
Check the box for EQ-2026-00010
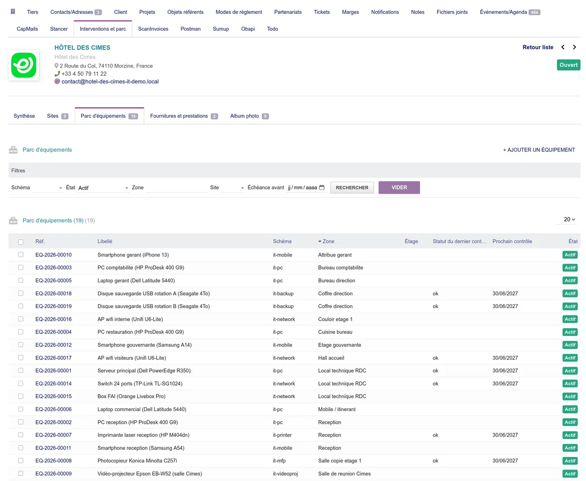click(x=21, y=254)
